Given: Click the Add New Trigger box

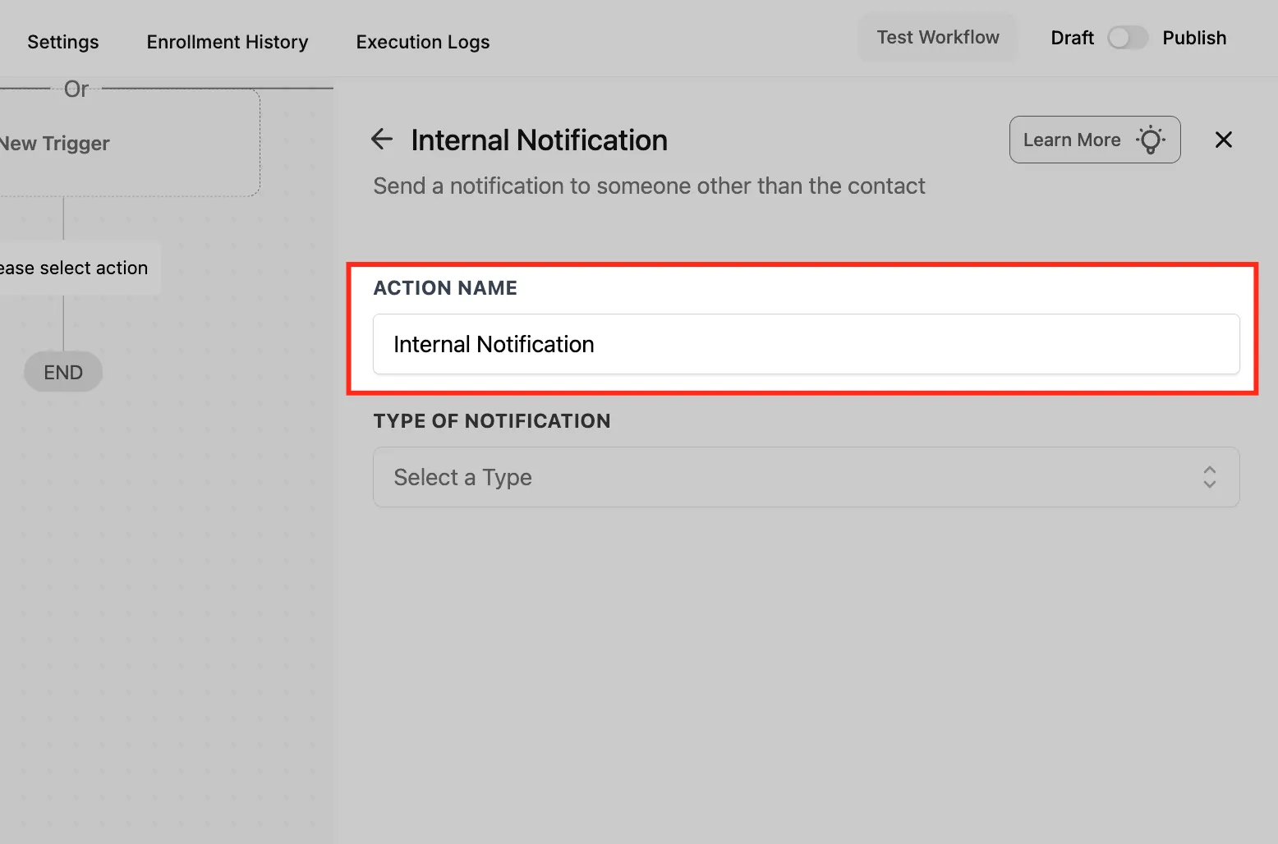Looking at the screenshot, I should (x=129, y=143).
